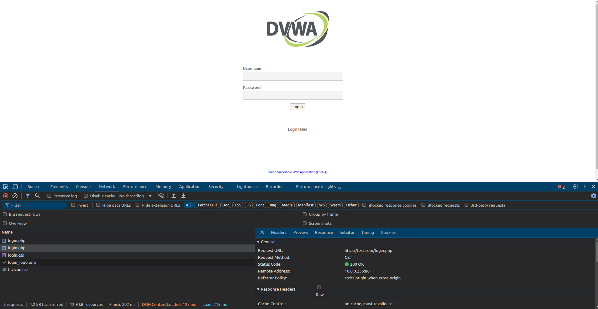The height and width of the screenshot is (309, 598).
Task: Click the network Filter text box
Action: (x=34, y=205)
